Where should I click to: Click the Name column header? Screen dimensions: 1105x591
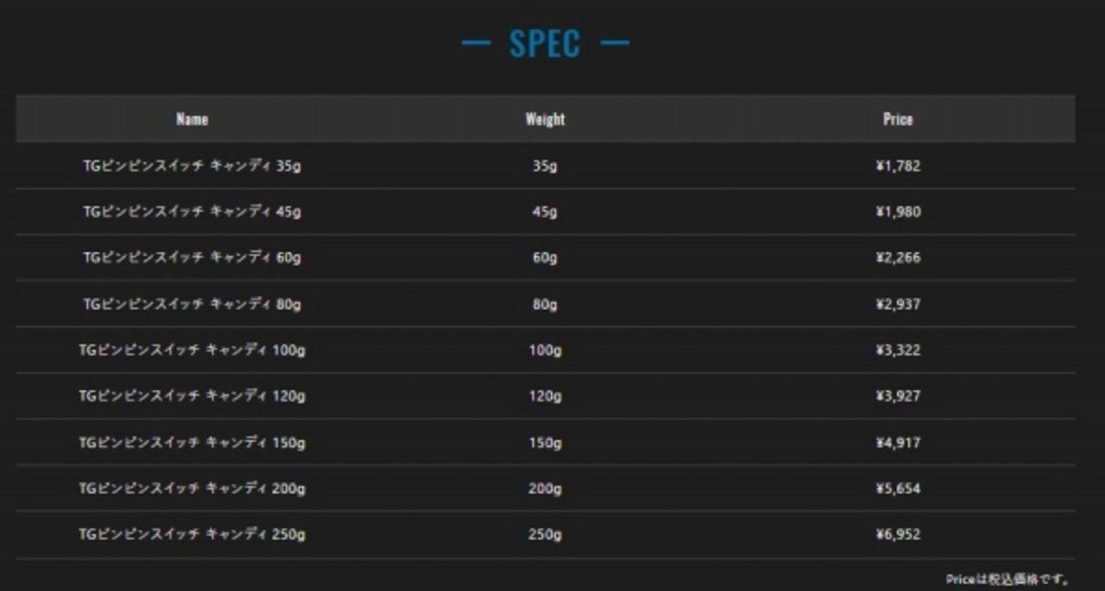click(192, 119)
